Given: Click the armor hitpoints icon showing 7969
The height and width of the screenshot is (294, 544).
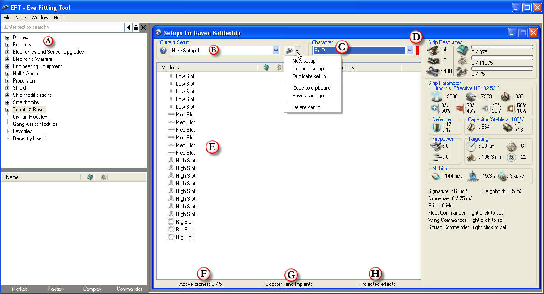Looking at the screenshot, I should coord(471,96).
